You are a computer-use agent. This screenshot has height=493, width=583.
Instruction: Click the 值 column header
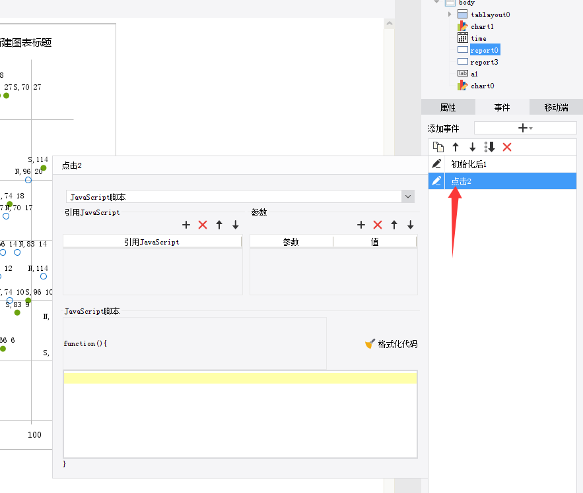point(375,242)
